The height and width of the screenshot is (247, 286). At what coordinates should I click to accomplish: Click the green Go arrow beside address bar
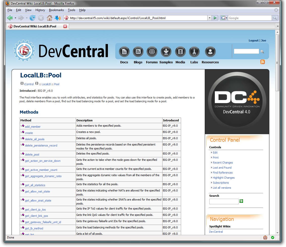click(215, 18)
